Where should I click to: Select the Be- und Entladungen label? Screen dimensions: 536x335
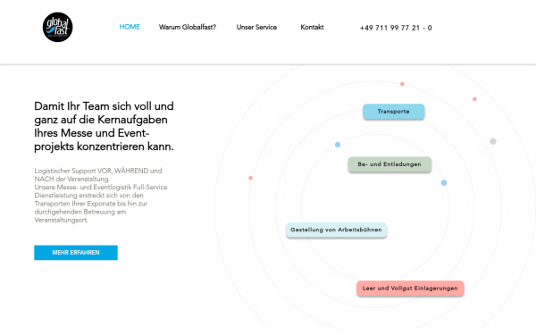point(389,164)
